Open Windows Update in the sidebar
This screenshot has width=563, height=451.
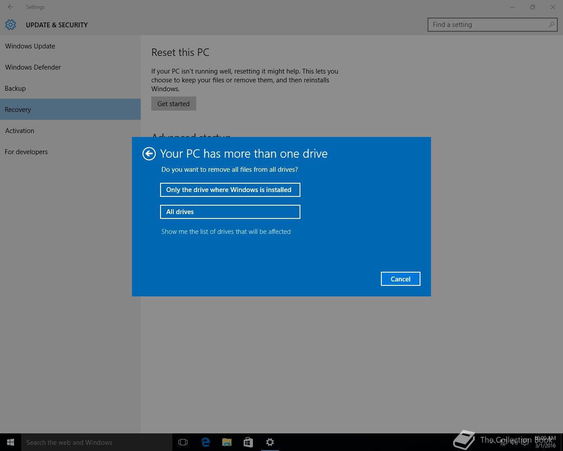point(70,46)
